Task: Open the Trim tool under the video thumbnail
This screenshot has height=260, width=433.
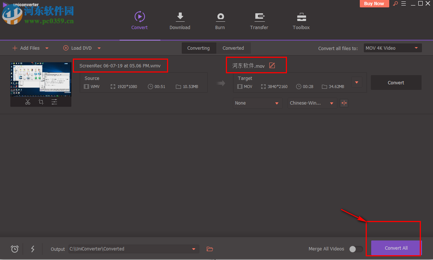Action: tap(28, 102)
